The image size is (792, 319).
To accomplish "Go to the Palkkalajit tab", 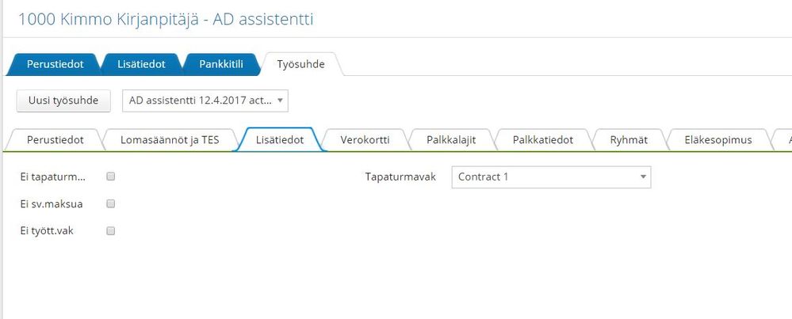I will pos(450,139).
